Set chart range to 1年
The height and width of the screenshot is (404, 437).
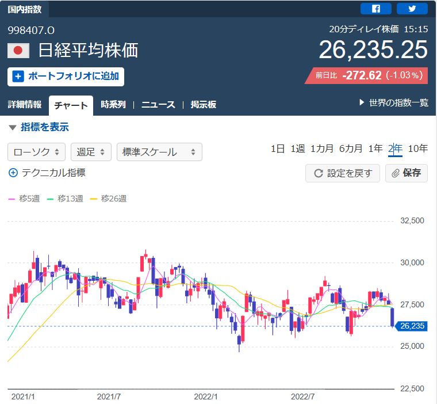[375, 148]
